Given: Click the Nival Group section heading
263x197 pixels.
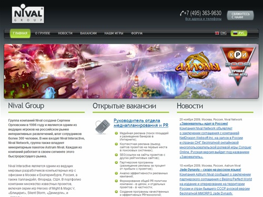Looking at the screenshot, I should coord(26,106).
